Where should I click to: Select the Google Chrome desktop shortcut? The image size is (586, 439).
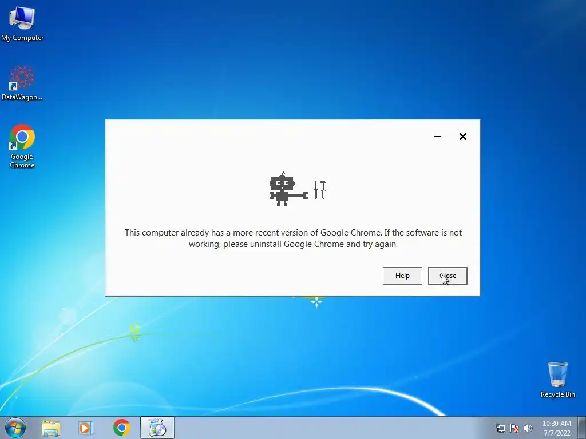point(22,146)
